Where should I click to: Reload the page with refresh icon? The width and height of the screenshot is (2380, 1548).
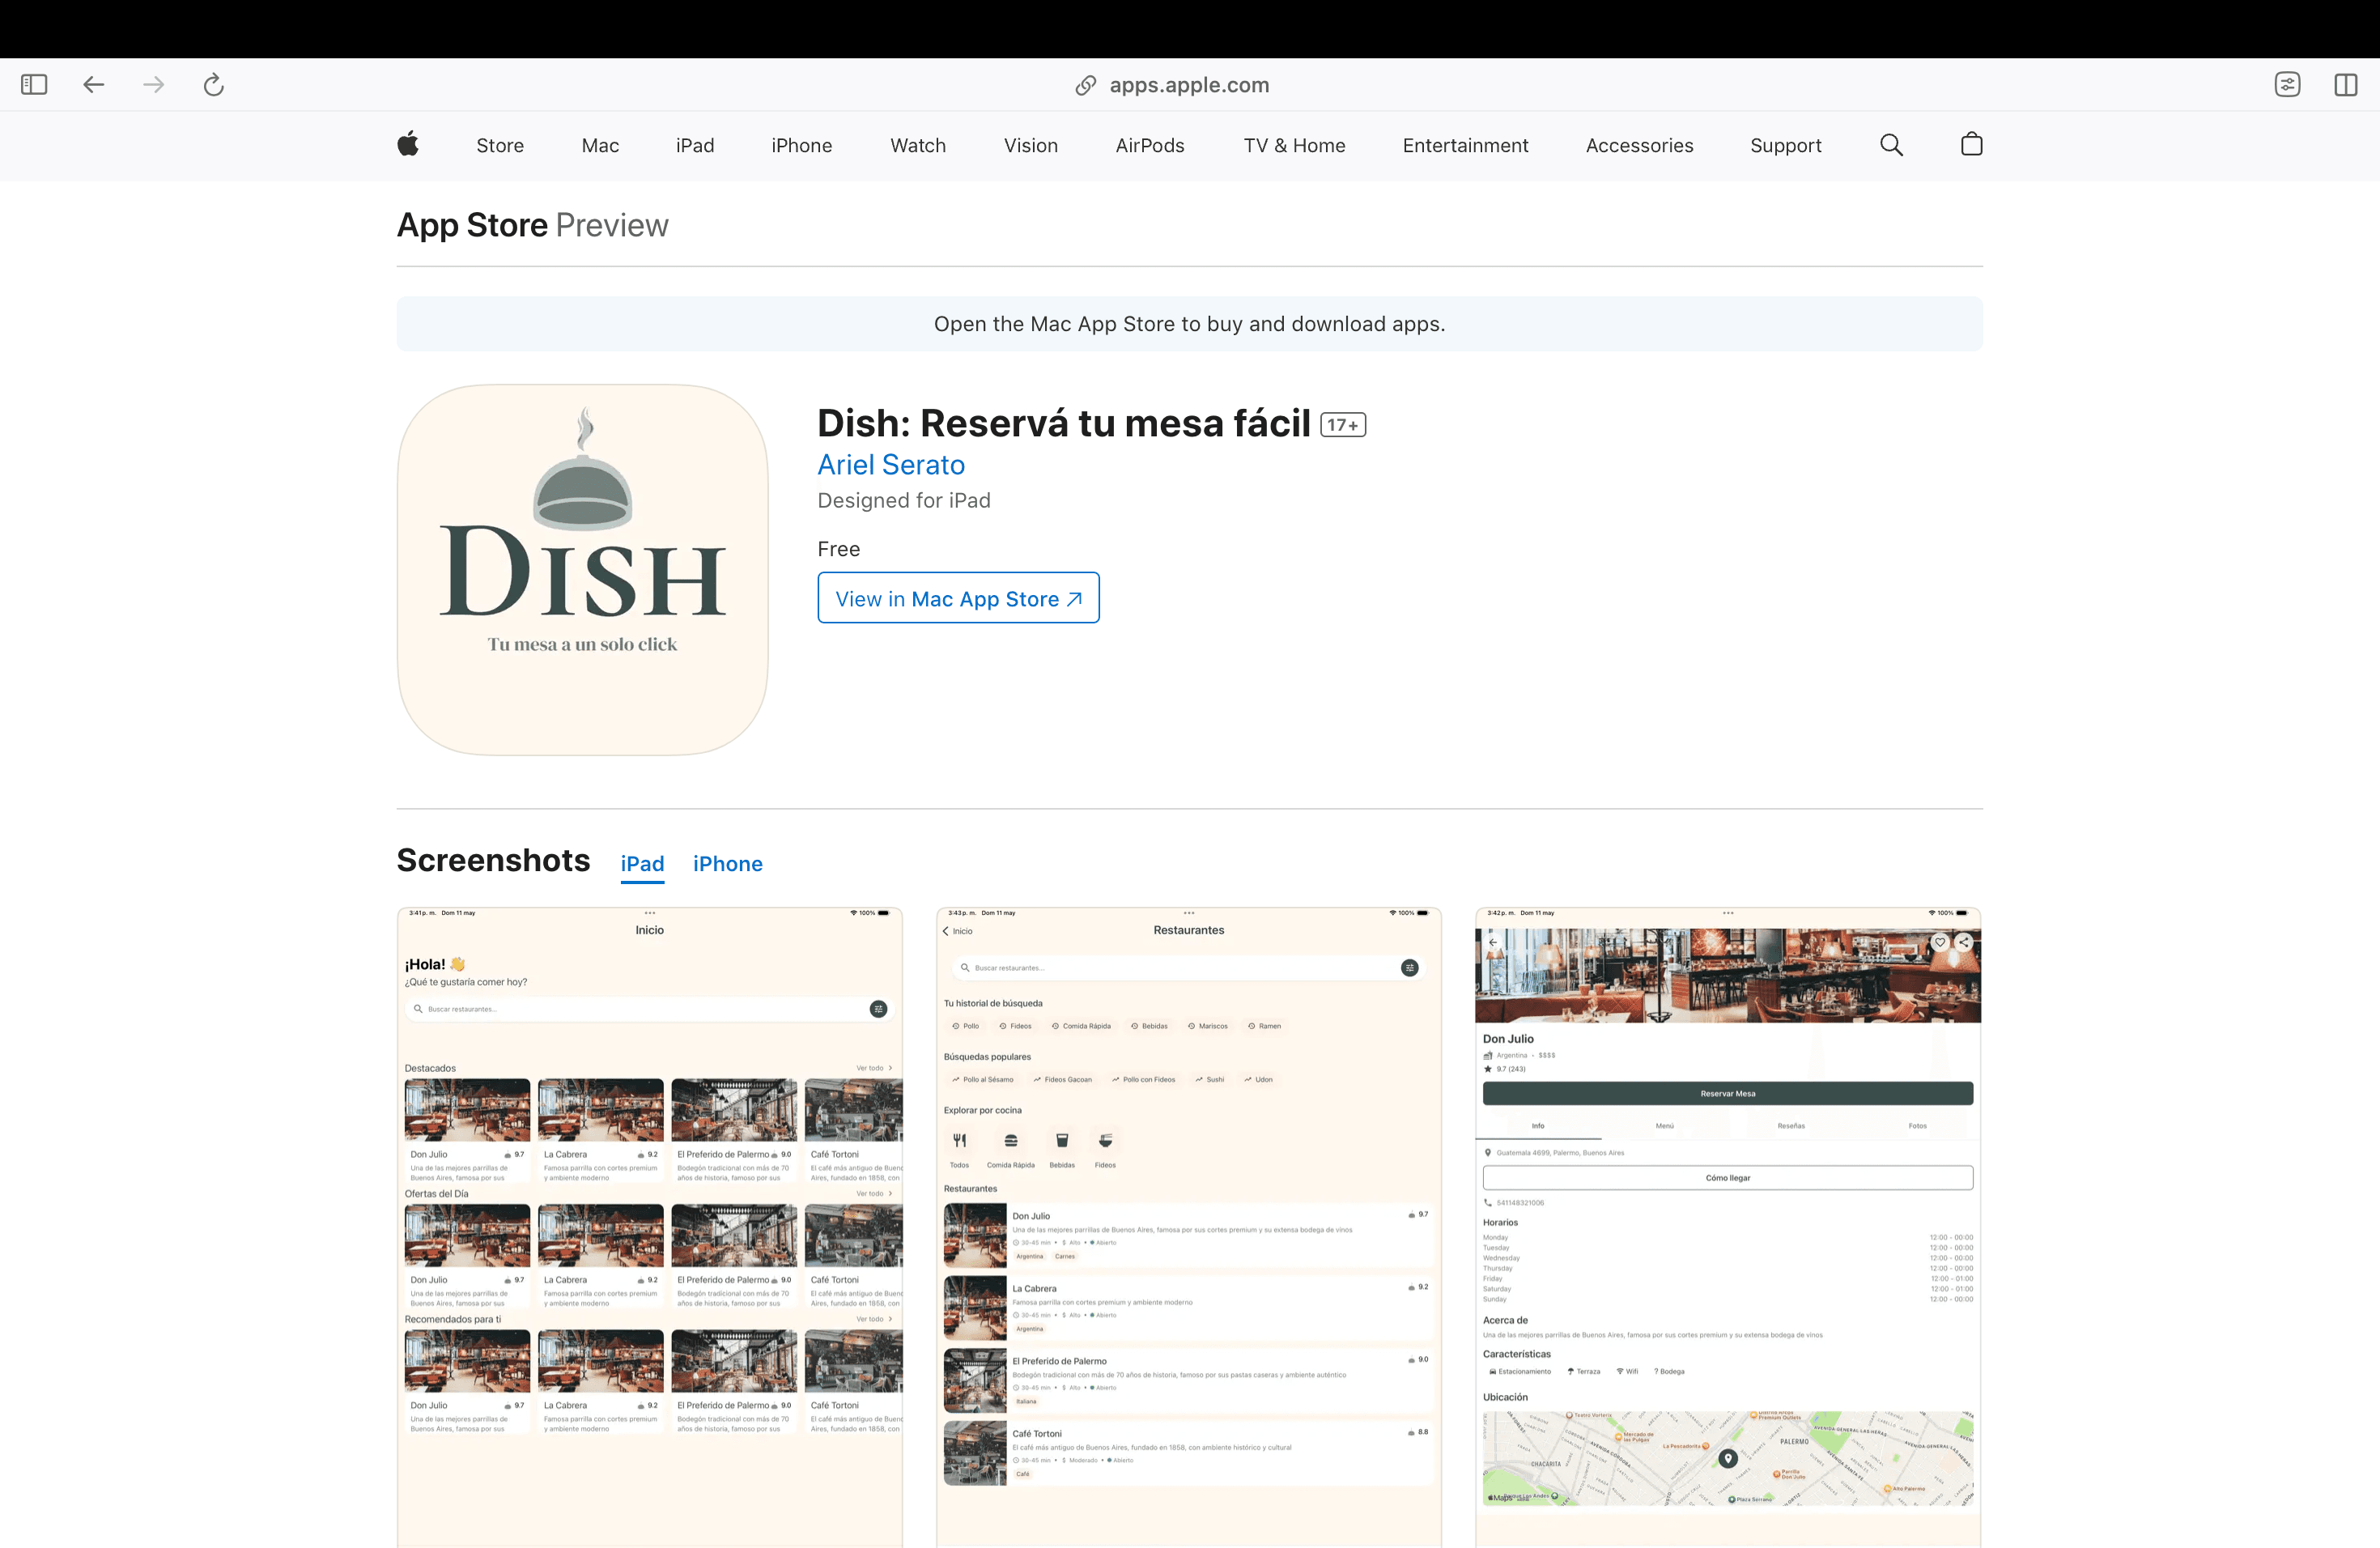point(213,85)
